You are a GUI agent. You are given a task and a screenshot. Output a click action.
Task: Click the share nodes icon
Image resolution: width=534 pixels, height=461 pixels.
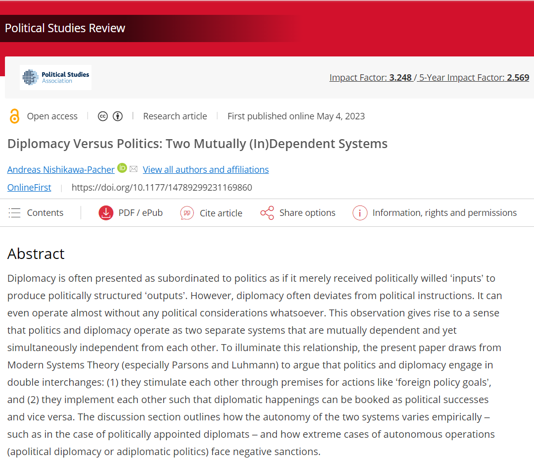point(267,213)
